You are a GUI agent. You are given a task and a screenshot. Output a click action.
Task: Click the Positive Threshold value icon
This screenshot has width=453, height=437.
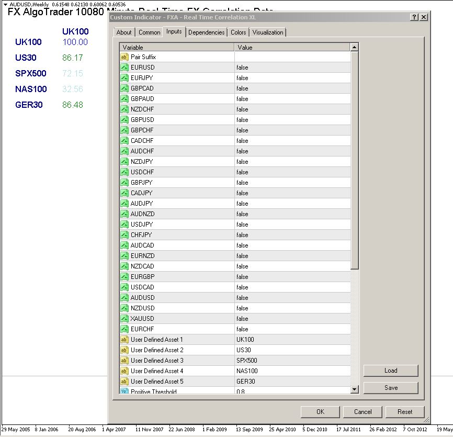(124, 391)
